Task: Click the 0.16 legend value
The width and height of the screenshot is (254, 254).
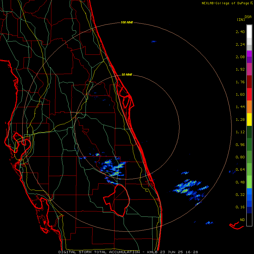Action: pyautogui.click(x=240, y=207)
